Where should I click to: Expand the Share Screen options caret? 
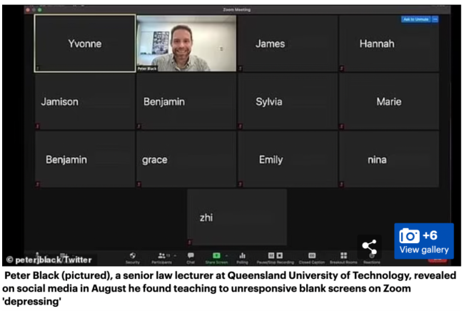tap(226, 255)
